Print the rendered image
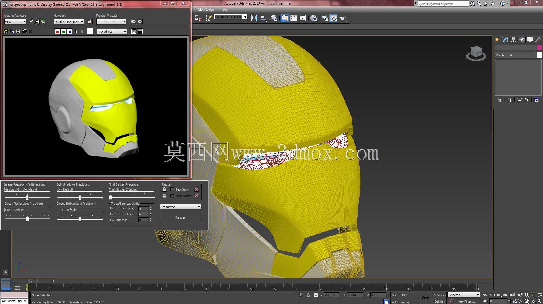The width and height of the screenshot is (543, 304). [24, 31]
